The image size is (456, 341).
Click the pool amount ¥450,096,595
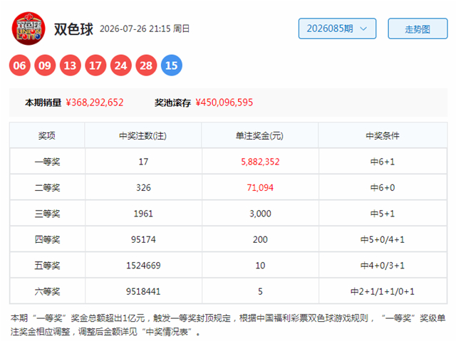click(x=224, y=103)
